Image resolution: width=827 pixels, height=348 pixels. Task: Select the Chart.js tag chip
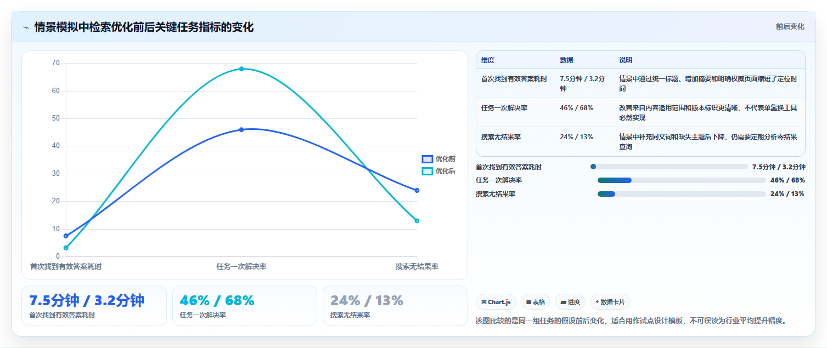[496, 302]
